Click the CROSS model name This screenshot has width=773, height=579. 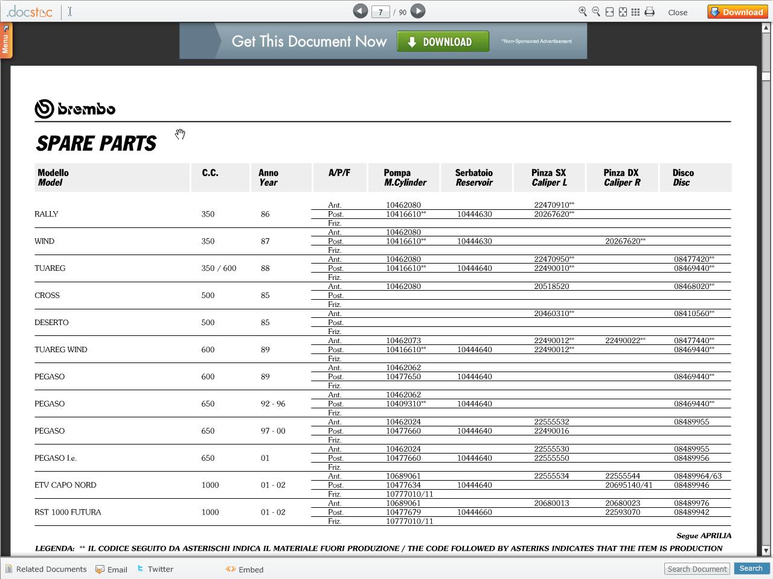click(47, 296)
